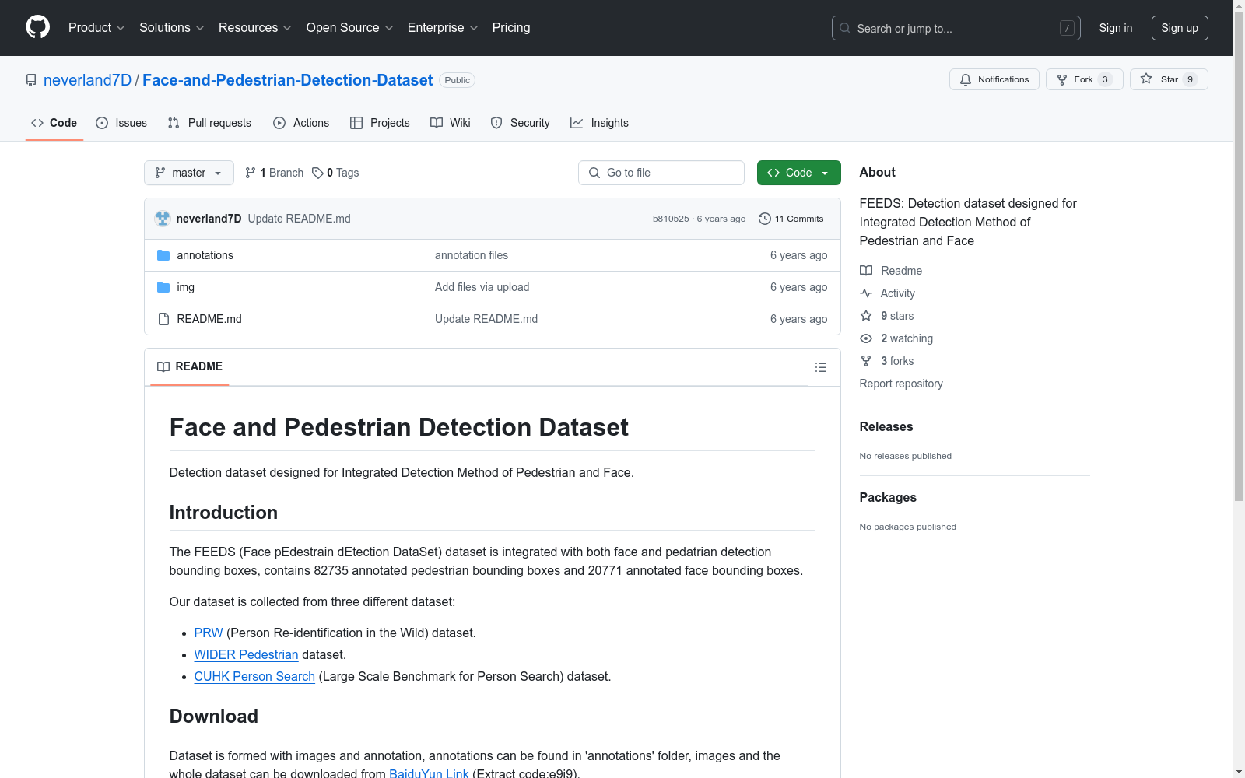The width and height of the screenshot is (1245, 778).
Task: Open the Issues tab
Action: 121,123
